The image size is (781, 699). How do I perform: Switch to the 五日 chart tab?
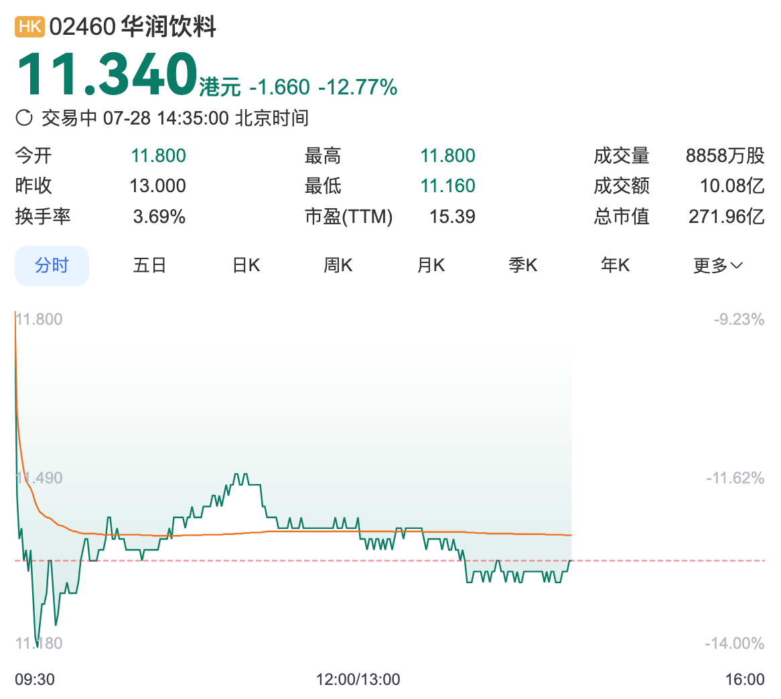click(x=149, y=265)
